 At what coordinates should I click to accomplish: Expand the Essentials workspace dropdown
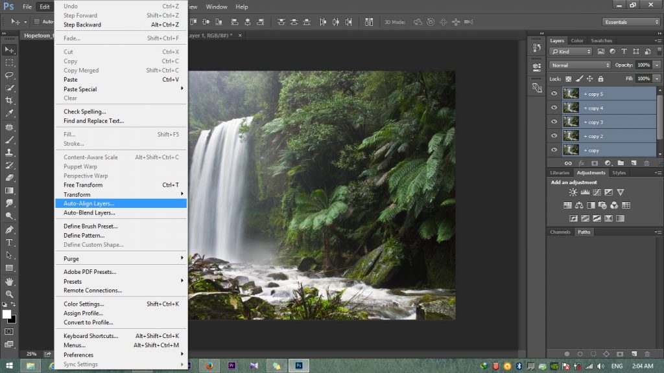coord(630,22)
